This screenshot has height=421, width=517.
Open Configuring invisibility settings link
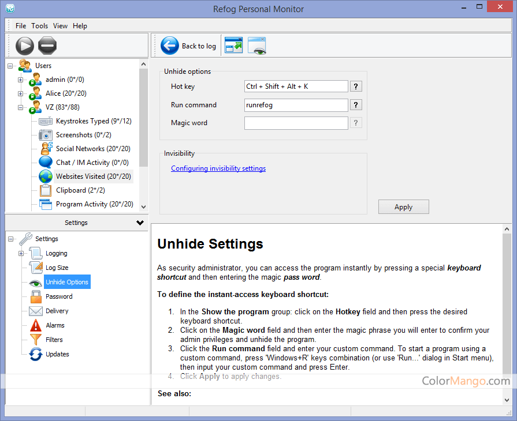coord(218,168)
